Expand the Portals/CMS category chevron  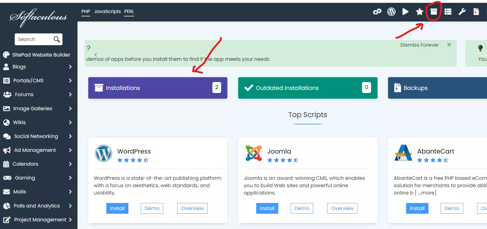[70, 81]
